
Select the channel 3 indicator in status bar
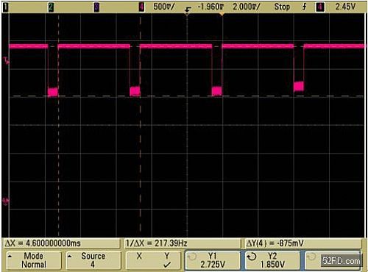coord(96,7)
